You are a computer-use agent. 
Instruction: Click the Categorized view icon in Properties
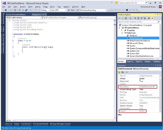tap(119, 72)
